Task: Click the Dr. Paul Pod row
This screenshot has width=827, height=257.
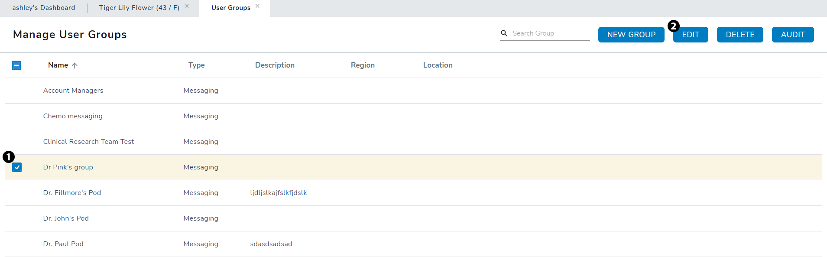Action: click(x=63, y=244)
